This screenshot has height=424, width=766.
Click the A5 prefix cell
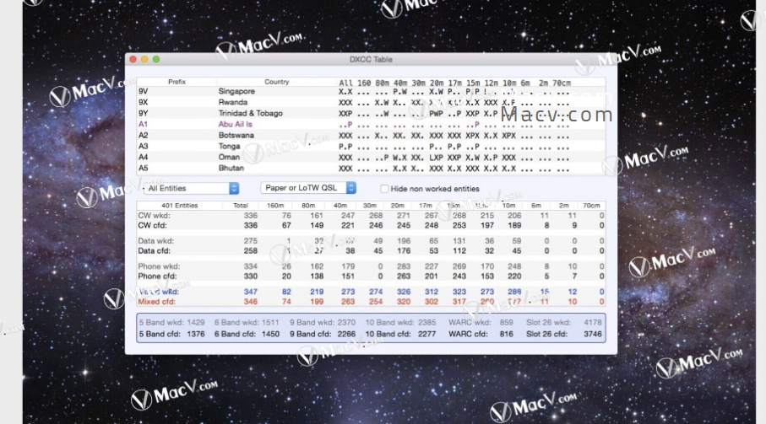143,168
